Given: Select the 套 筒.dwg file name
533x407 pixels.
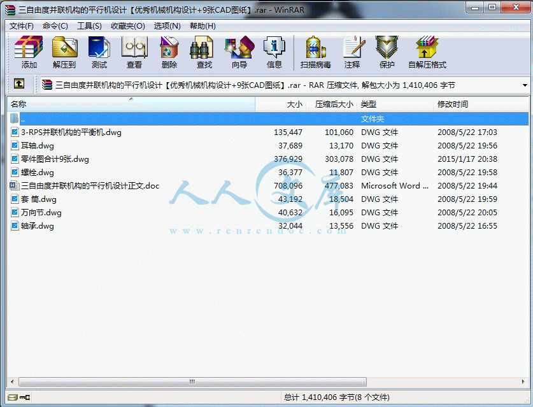Looking at the screenshot, I should point(39,199).
